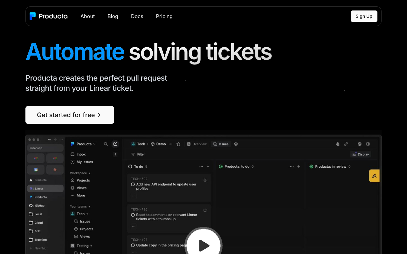Click the TECH-497 status circle
The height and width of the screenshot is (254, 407).
[x=133, y=245]
